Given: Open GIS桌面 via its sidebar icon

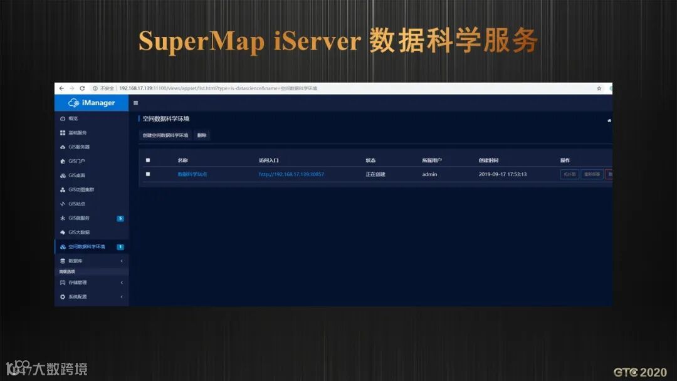Looking at the screenshot, I should coord(63,175).
